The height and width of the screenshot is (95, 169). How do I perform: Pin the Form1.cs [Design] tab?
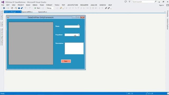(18, 12)
